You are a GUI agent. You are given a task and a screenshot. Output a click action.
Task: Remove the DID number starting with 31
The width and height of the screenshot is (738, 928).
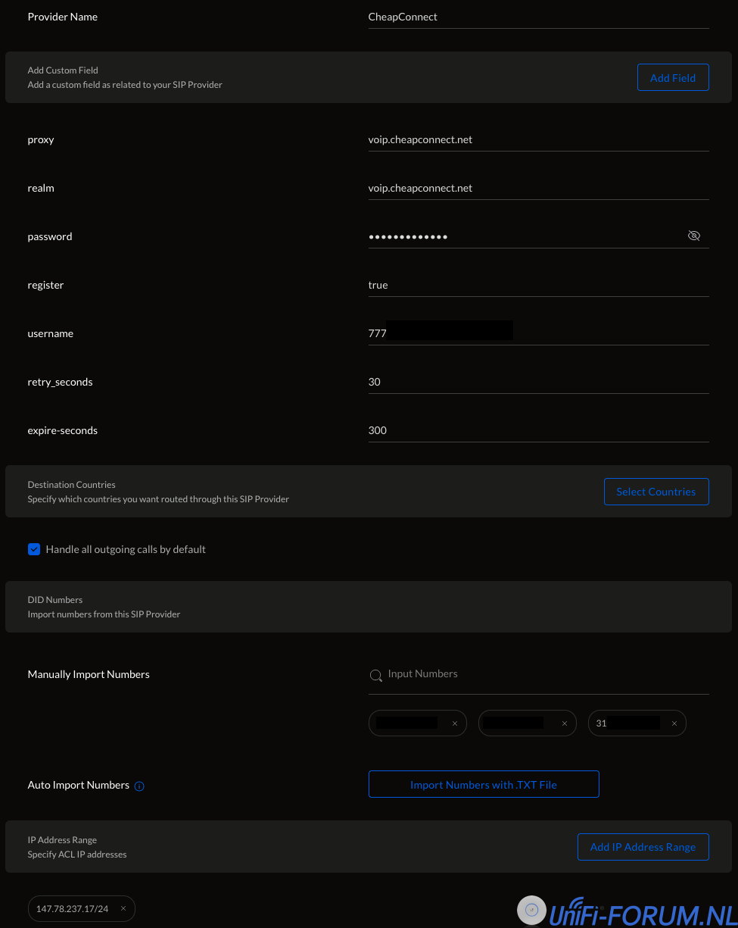pyautogui.click(x=674, y=723)
